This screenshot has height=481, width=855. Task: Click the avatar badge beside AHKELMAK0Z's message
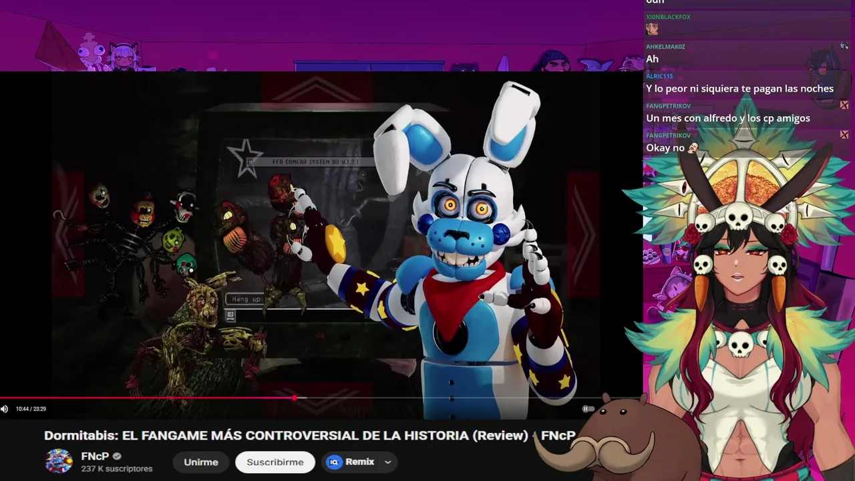[x=844, y=46]
